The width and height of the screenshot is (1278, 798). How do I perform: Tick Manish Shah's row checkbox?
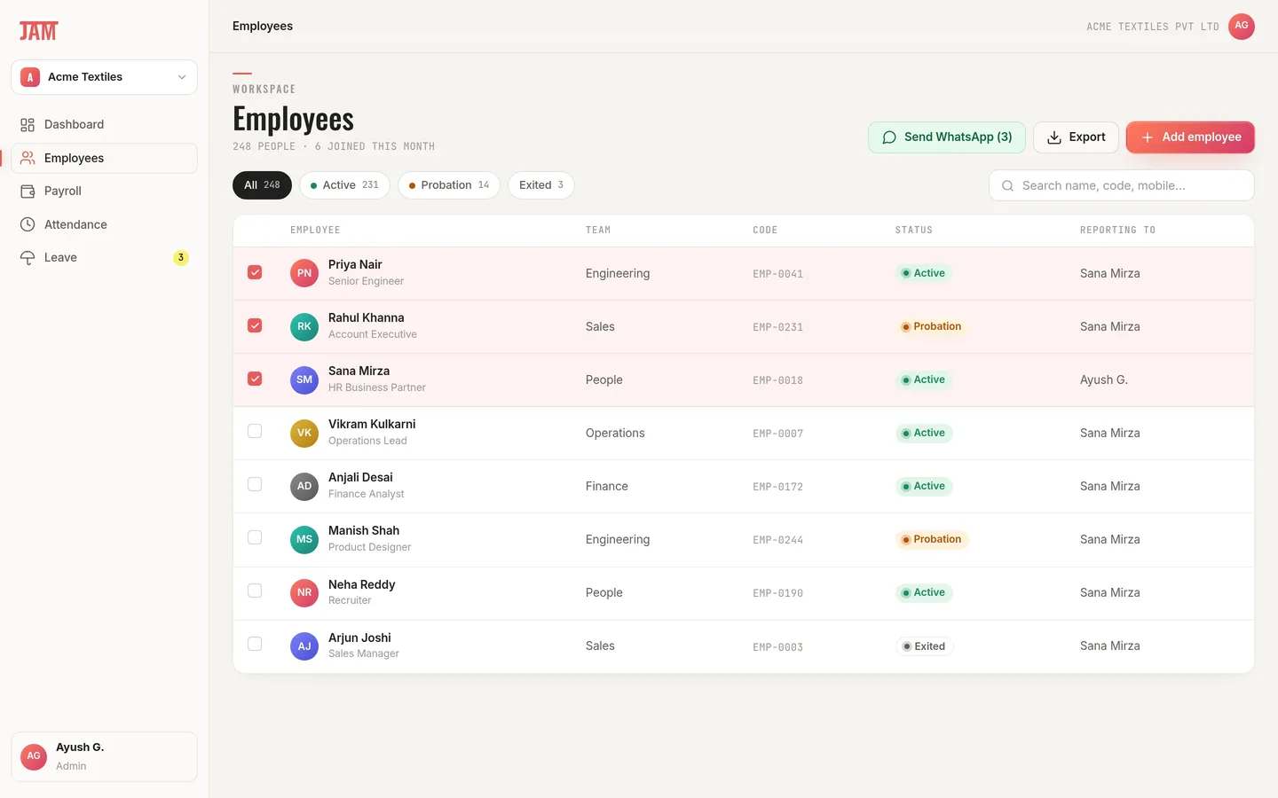tap(255, 537)
